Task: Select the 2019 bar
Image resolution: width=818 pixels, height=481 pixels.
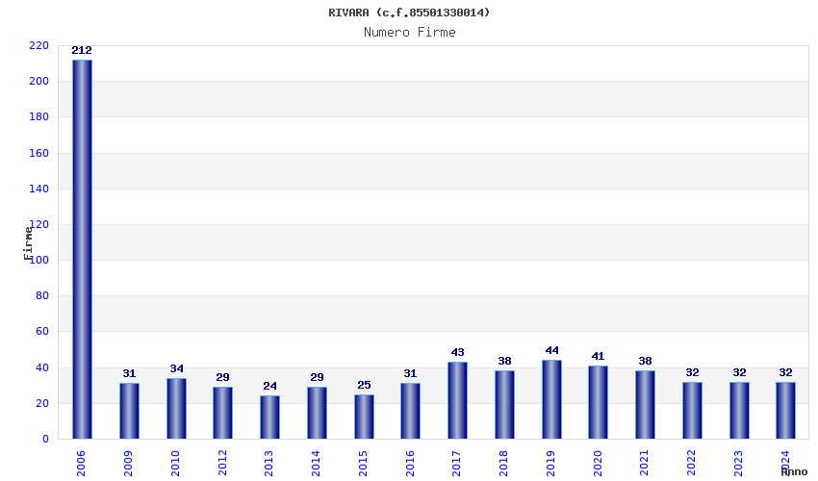Action: [x=552, y=399]
